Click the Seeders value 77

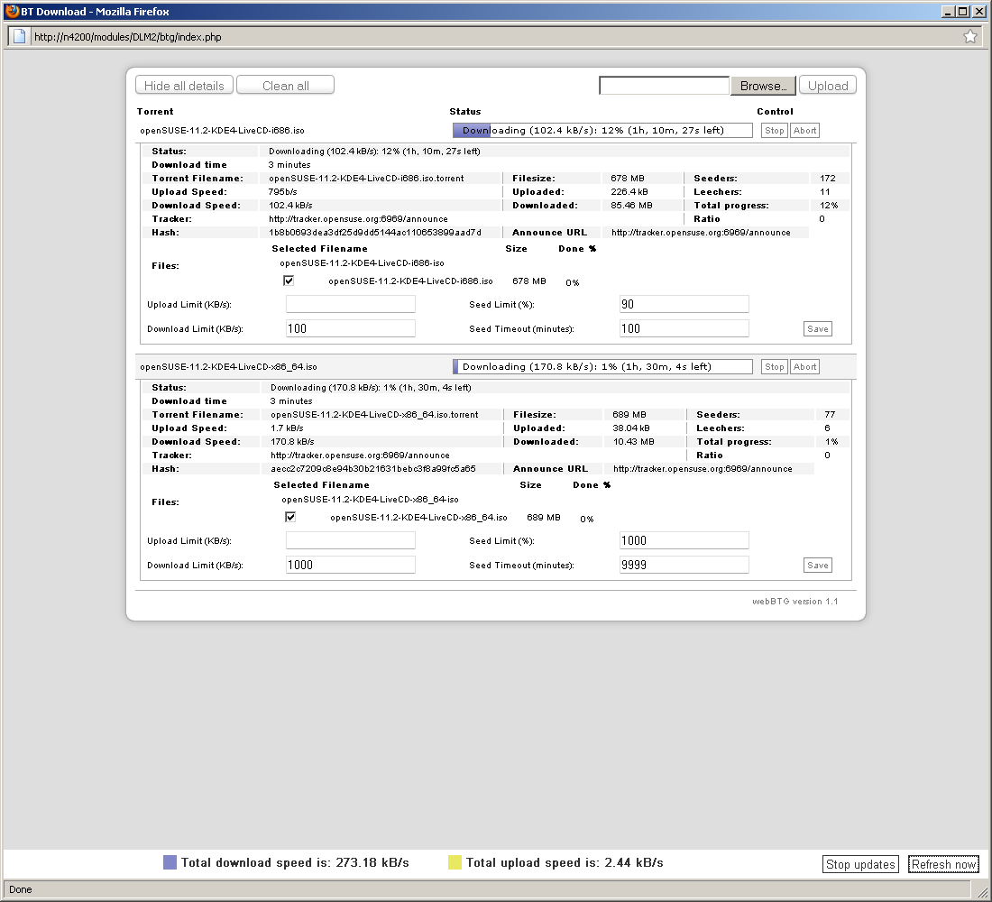pyautogui.click(x=830, y=415)
